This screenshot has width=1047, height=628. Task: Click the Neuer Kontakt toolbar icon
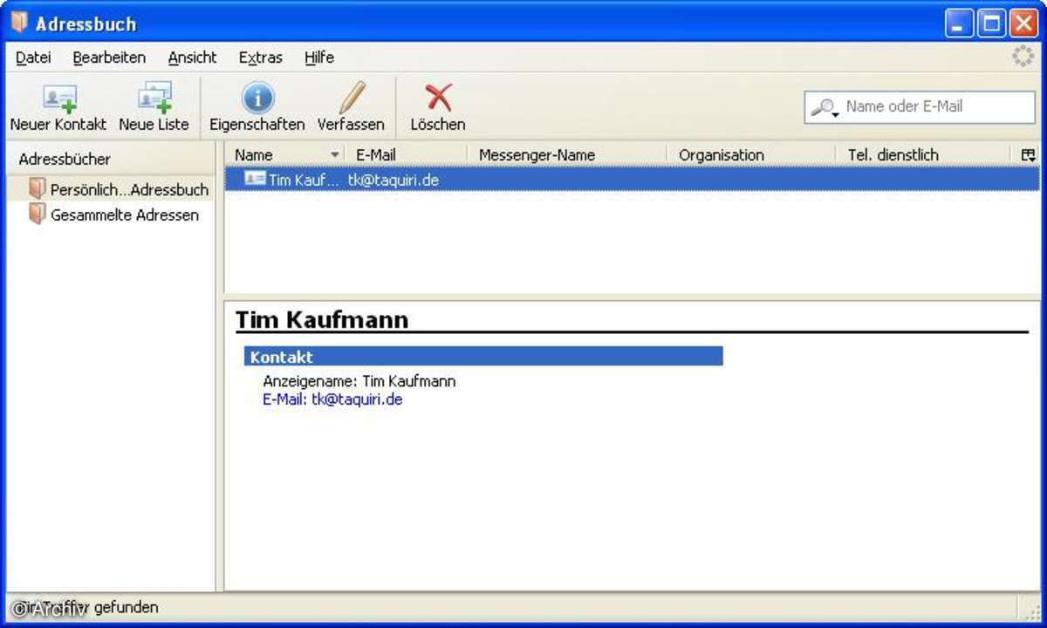click(x=58, y=98)
